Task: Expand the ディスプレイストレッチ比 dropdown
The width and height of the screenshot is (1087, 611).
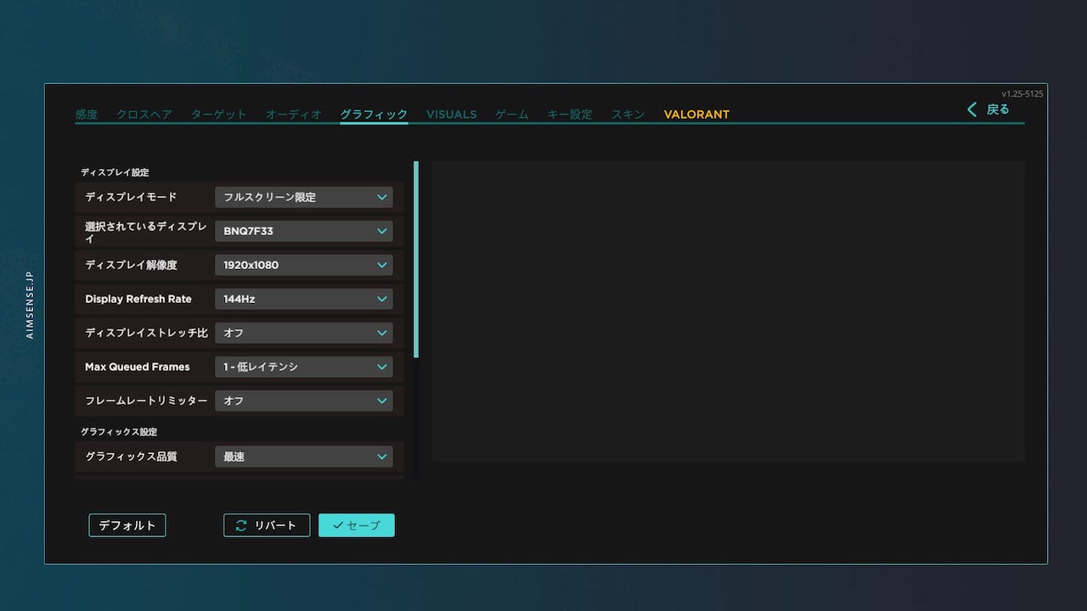Action: pyautogui.click(x=303, y=333)
